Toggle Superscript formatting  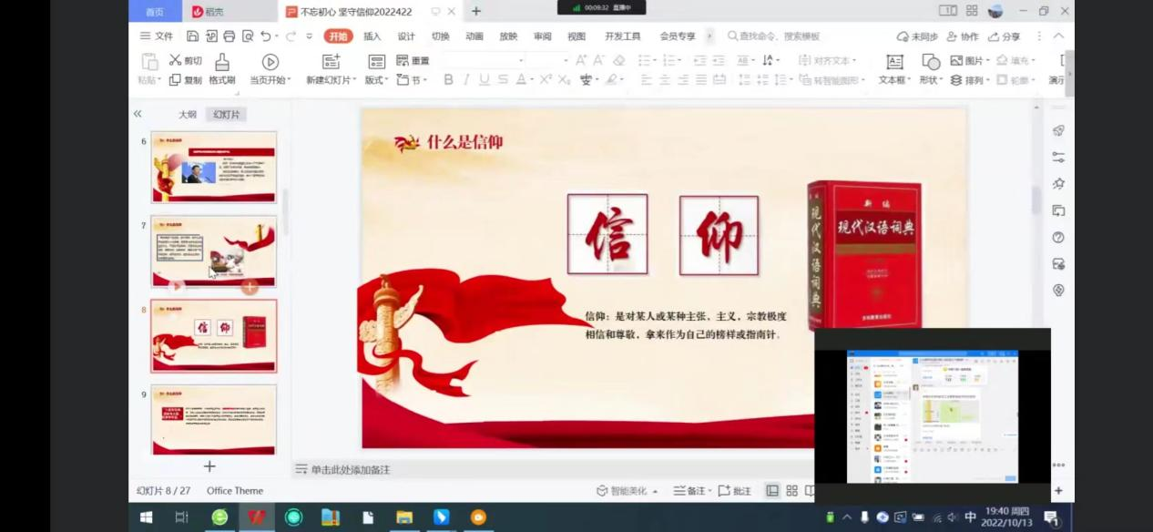(546, 80)
